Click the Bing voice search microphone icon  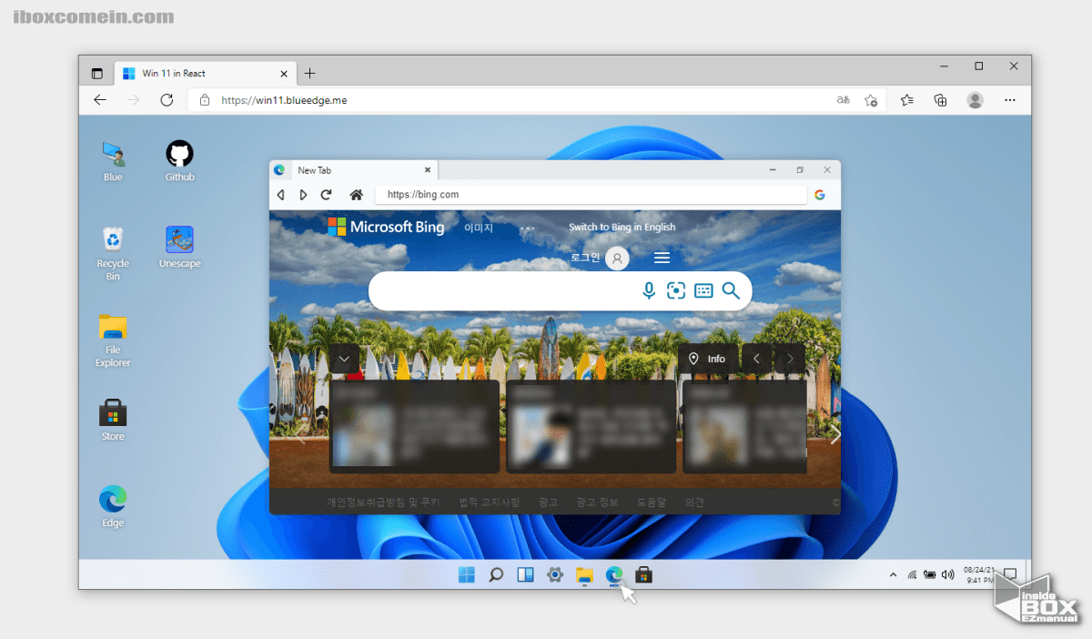[649, 290]
